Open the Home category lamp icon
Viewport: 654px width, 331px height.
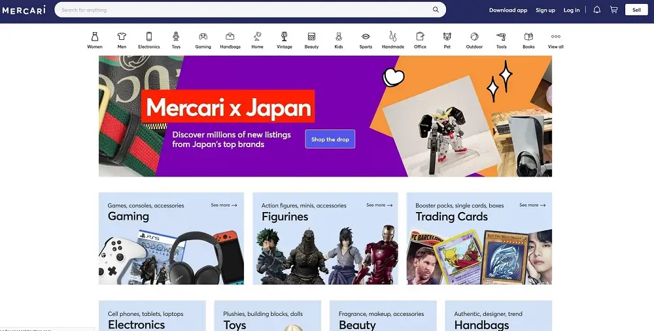coord(257,37)
